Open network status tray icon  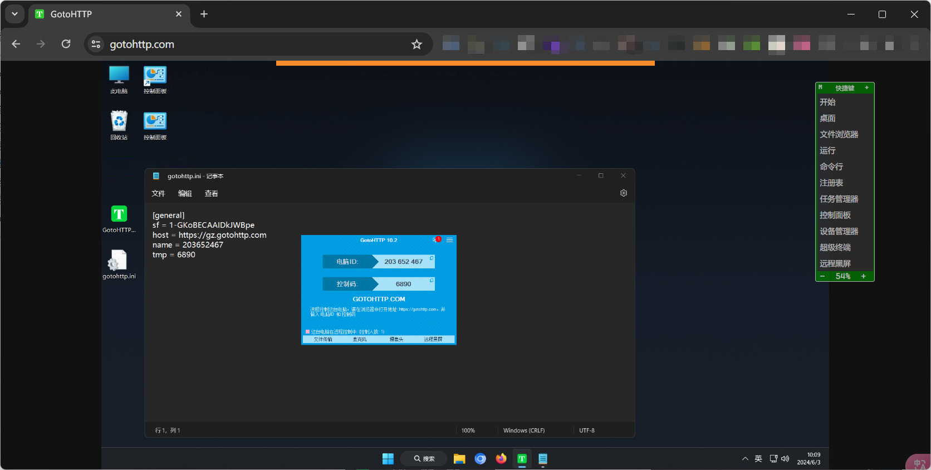773,459
